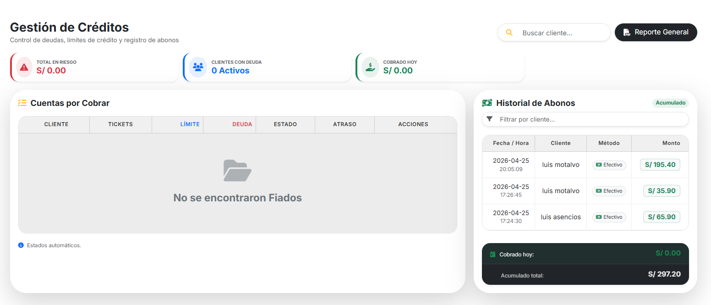Click the green hand-with-money icon
This screenshot has width=711, height=305.
[x=370, y=67]
